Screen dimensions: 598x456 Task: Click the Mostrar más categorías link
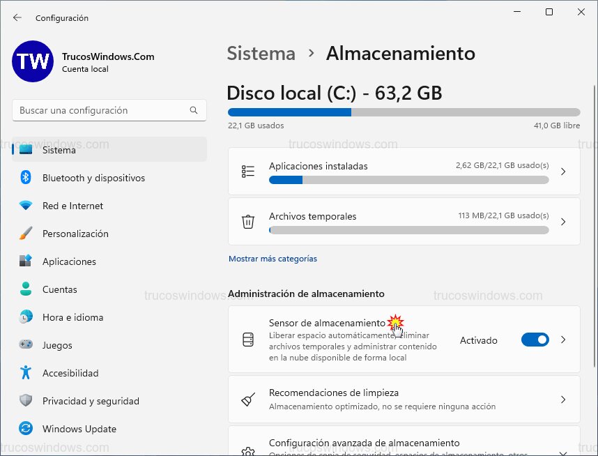click(271, 258)
